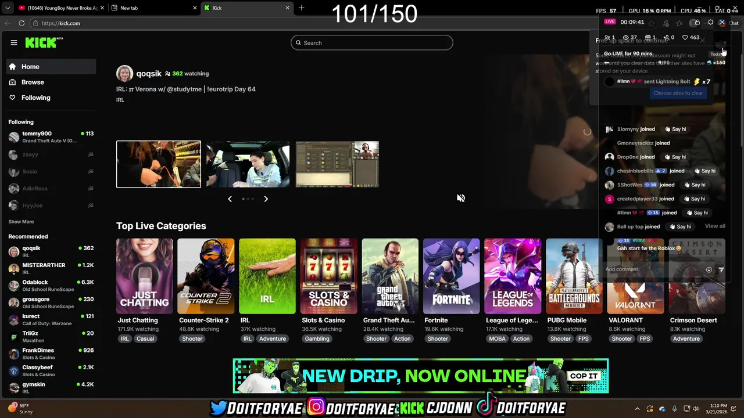Click the COP IT banner button

[584, 376]
